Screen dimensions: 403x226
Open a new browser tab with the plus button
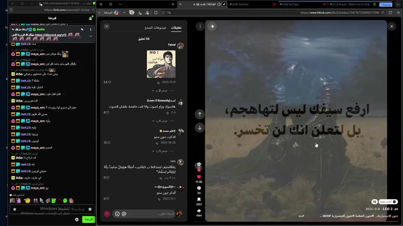173,4
